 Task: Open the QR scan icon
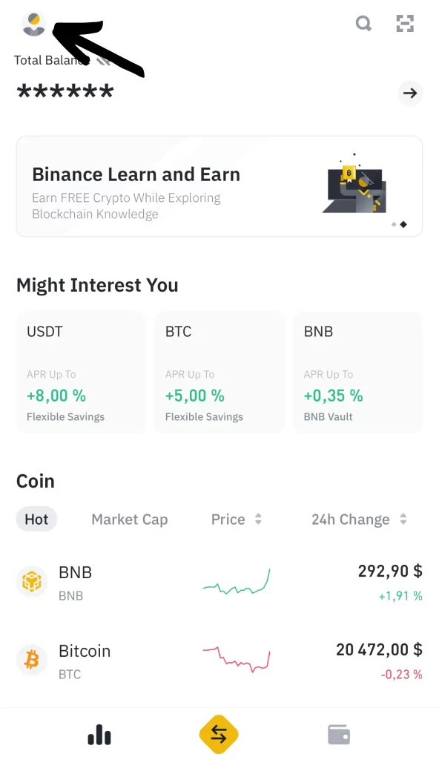coord(405,23)
